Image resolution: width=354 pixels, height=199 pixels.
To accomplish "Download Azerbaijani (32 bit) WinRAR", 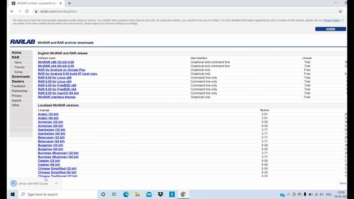I will pyautogui.click(x=51, y=130).
